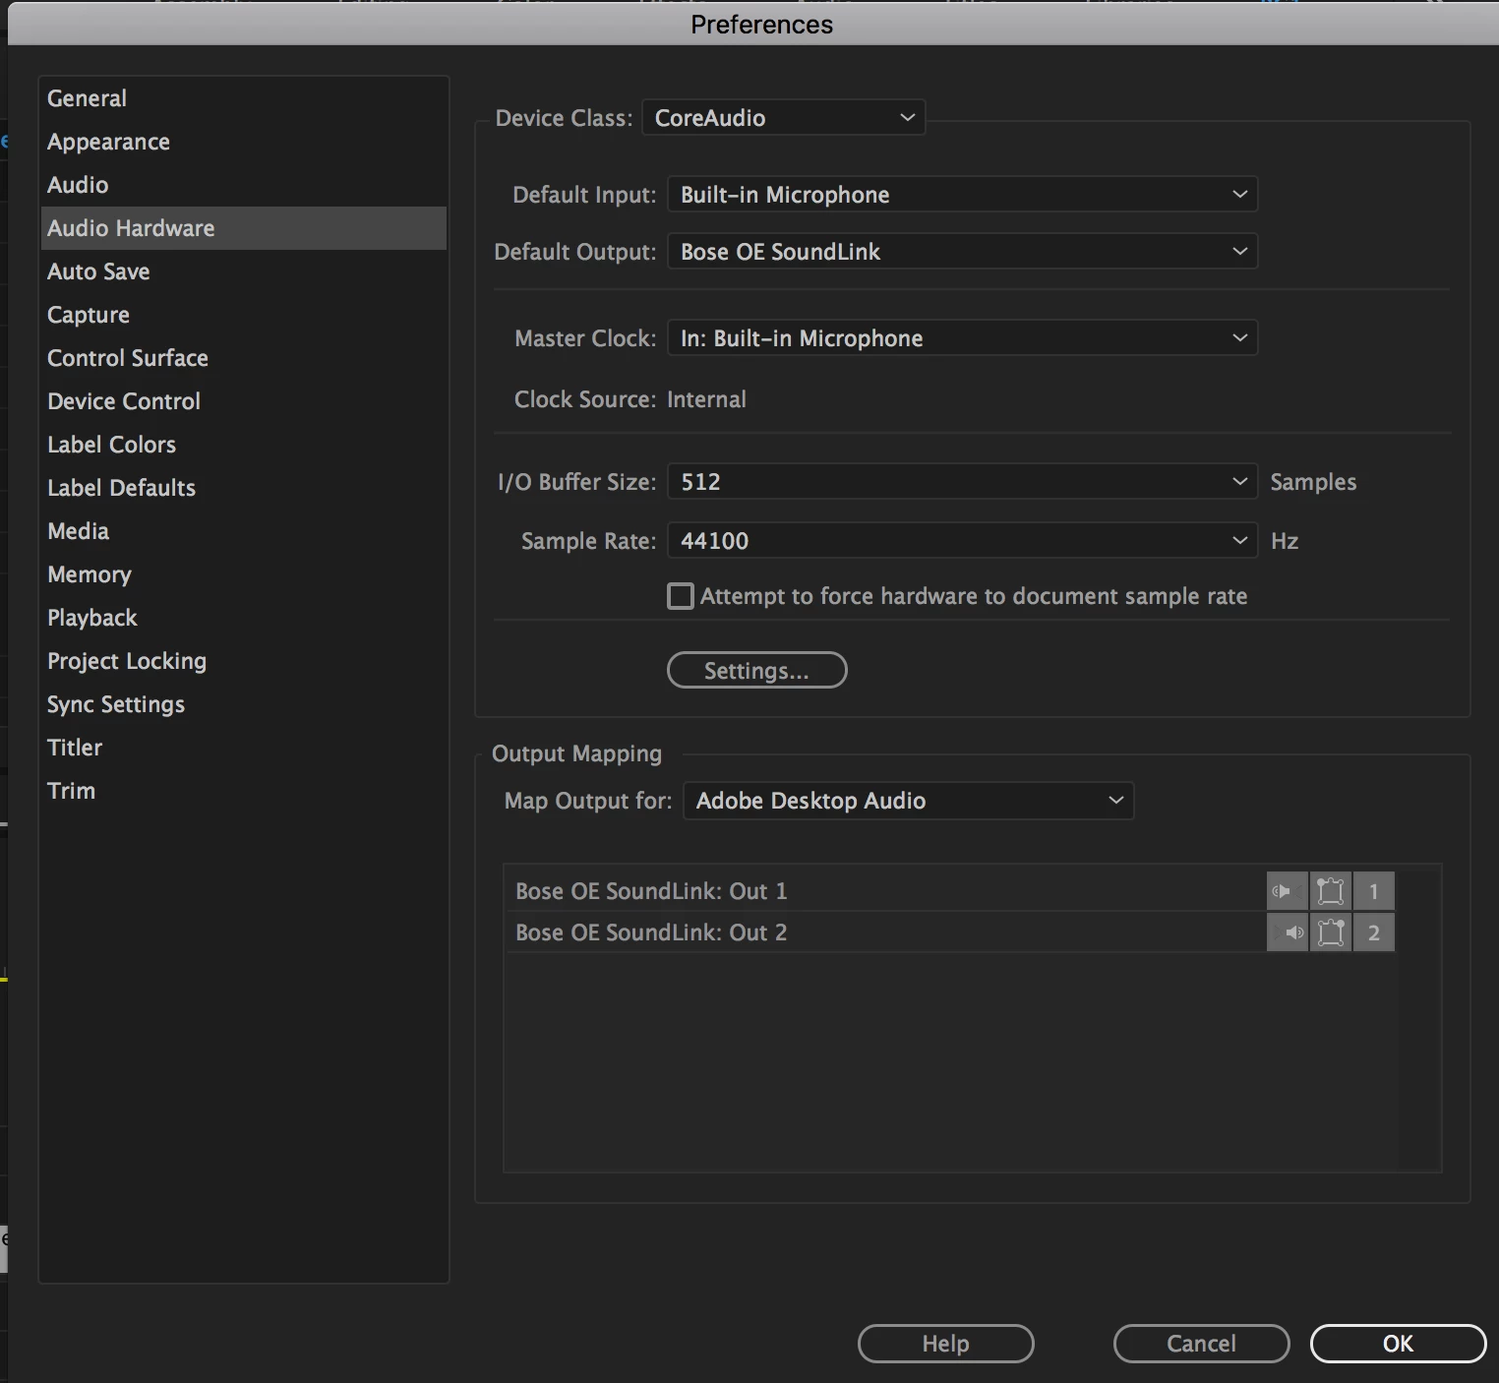
Task: Click the Settings... button
Action: coord(756,671)
